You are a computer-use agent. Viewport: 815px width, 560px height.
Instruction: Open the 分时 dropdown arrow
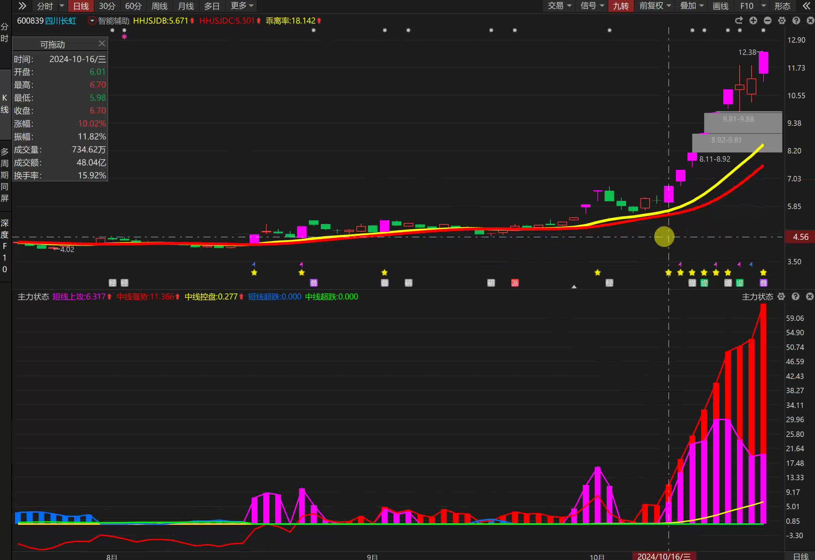coord(62,6)
